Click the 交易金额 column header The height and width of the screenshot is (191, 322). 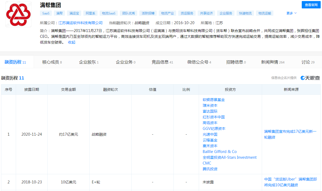[x=68, y=89]
